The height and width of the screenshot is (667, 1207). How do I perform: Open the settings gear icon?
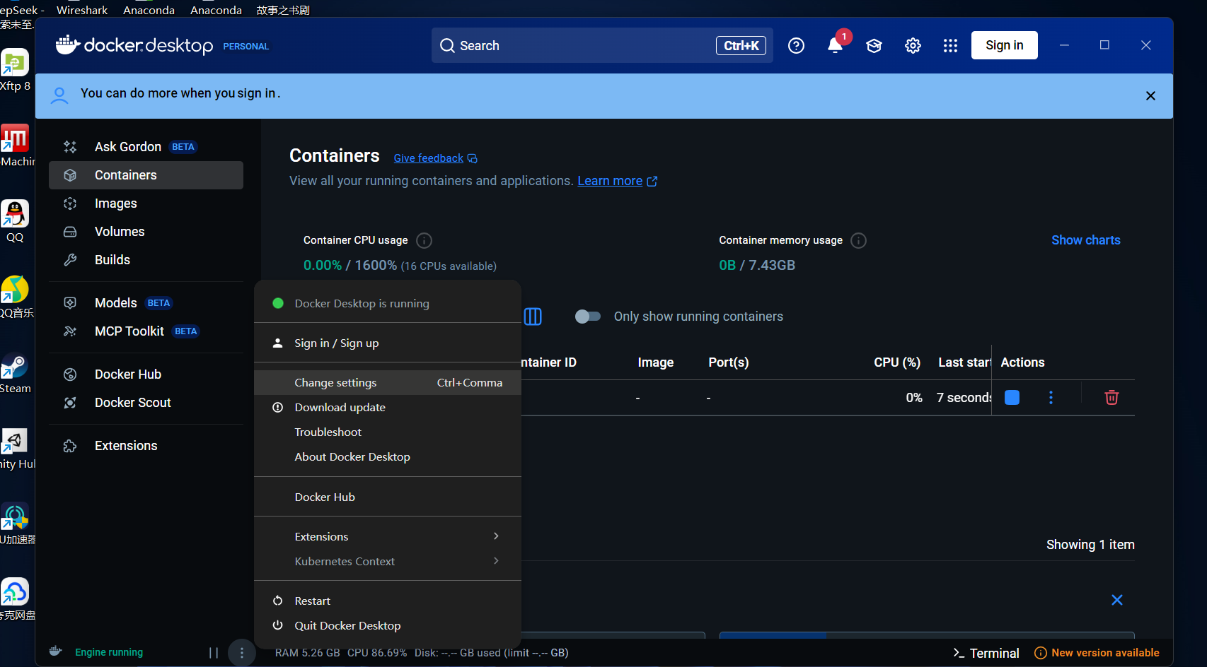click(x=913, y=46)
